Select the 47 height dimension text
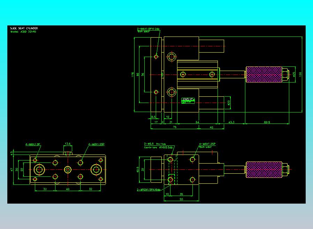 [12, 169]
